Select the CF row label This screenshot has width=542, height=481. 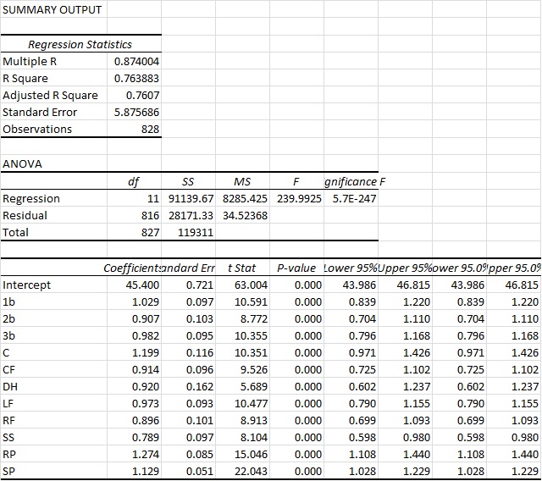tap(8, 370)
